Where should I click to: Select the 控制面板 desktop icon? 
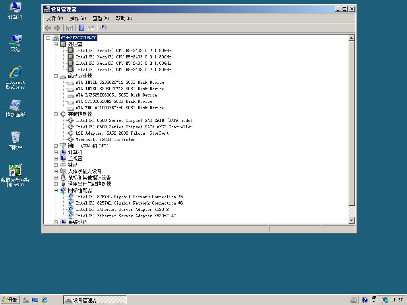click(16, 108)
